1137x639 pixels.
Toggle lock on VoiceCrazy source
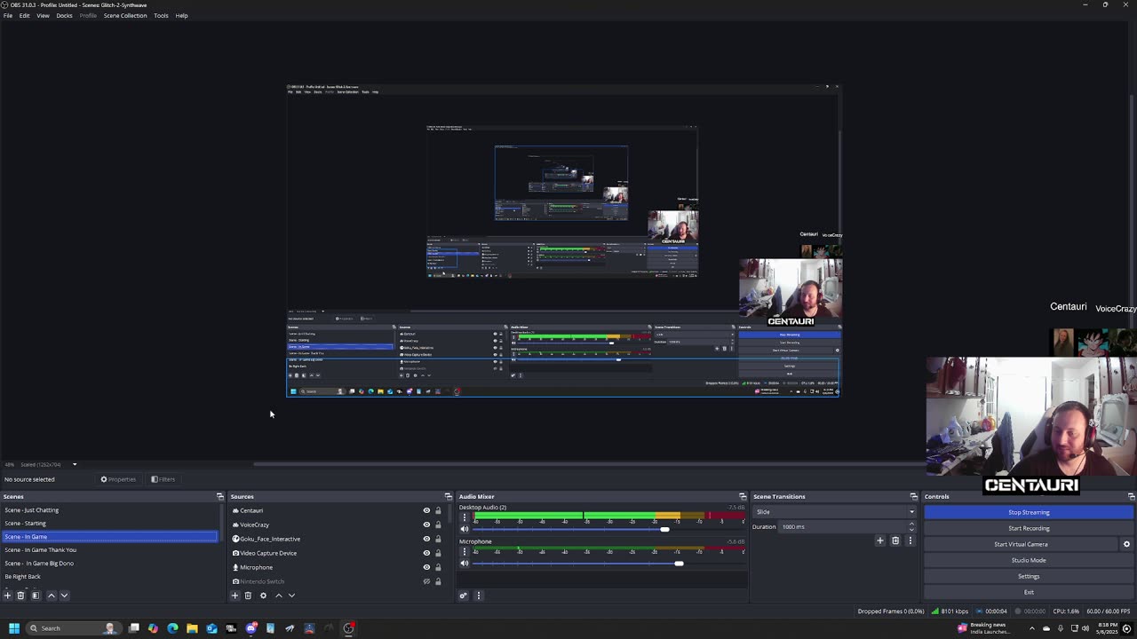[x=438, y=525]
